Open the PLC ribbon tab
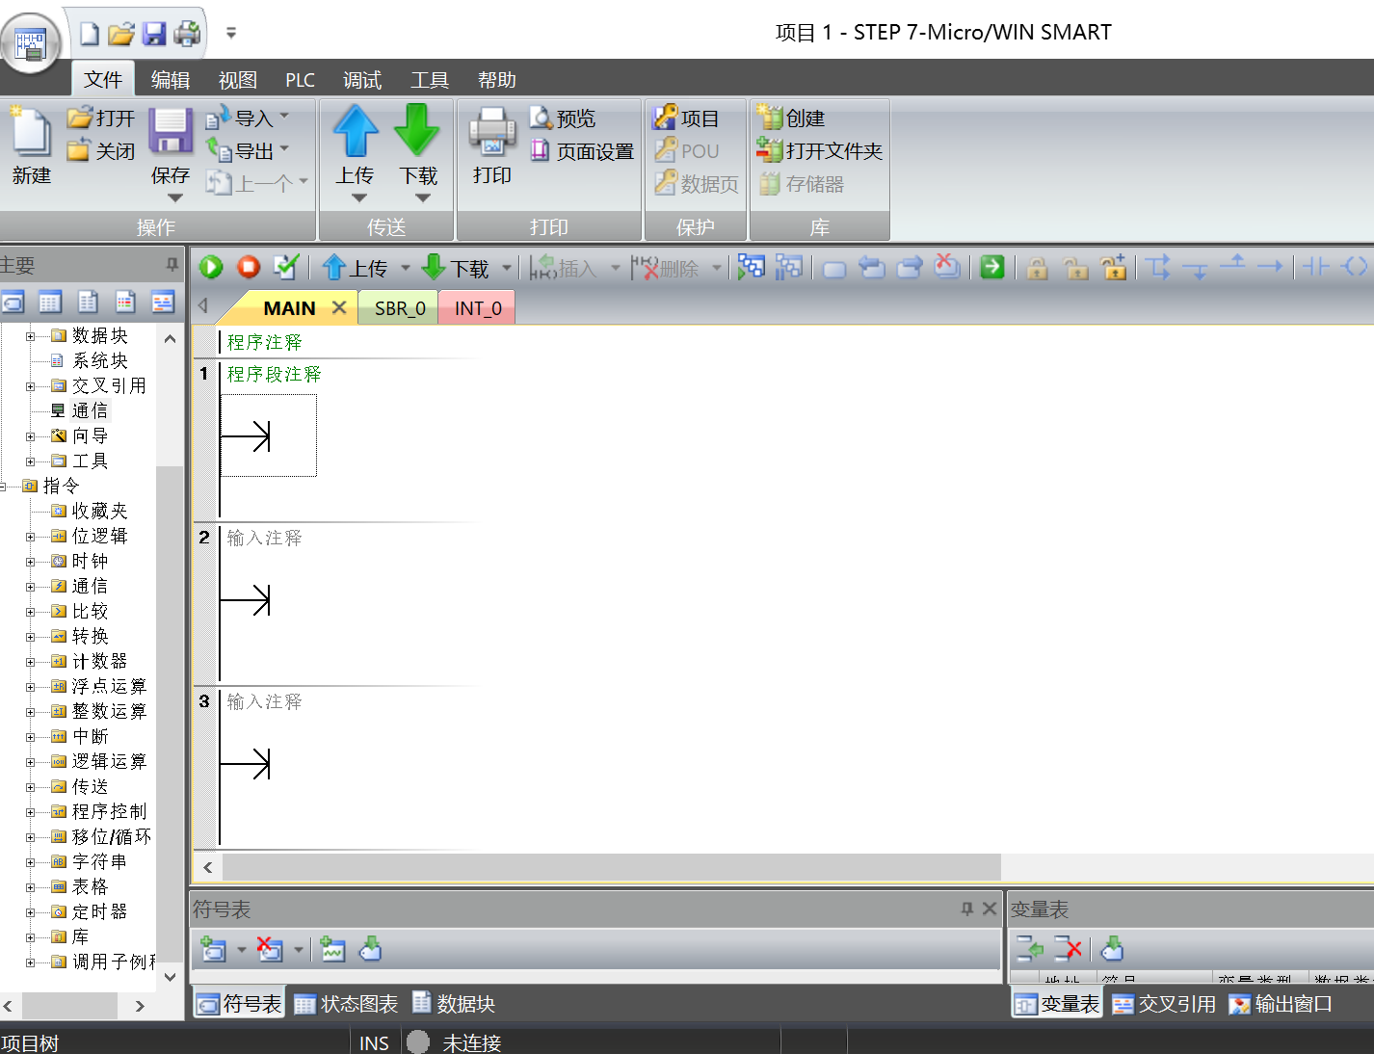The width and height of the screenshot is (1374, 1054). (x=300, y=80)
